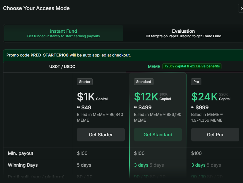This screenshot has height=183, width=243.
Task: Switch to the Evaluation access mode
Action: pos(183,33)
